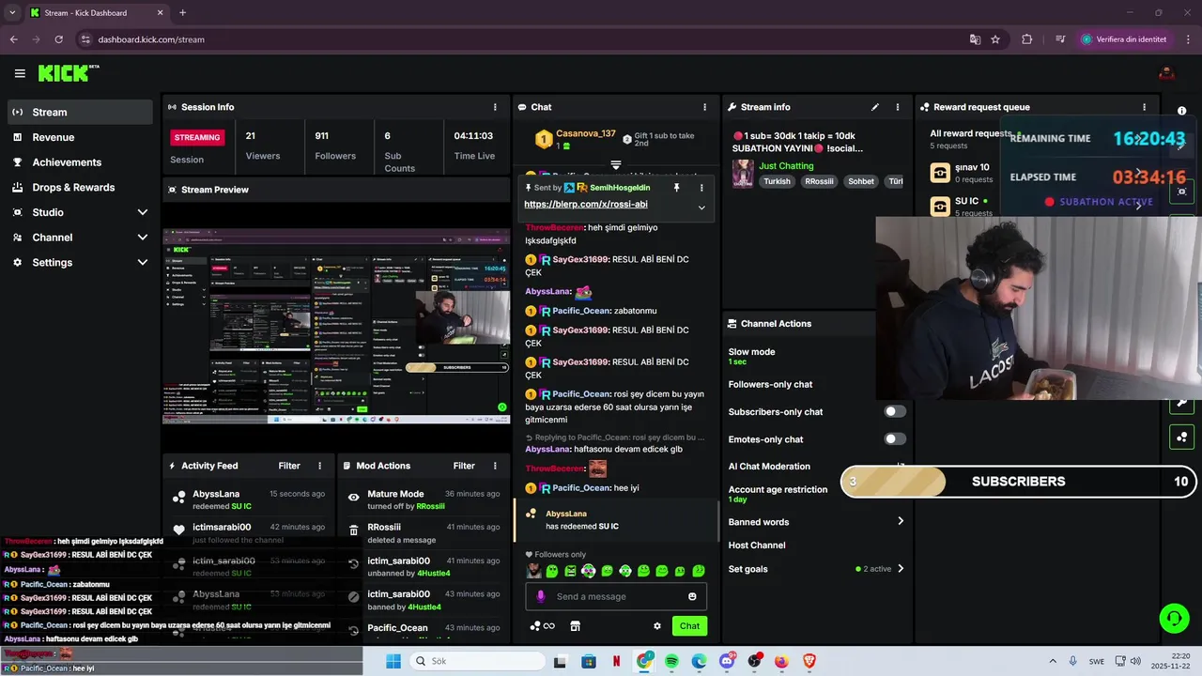Click the RRossiii tag
The height and width of the screenshot is (676, 1202).
tap(819, 181)
